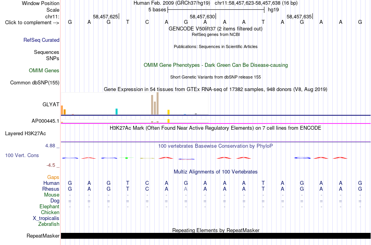371x245 pixels.
Task: Click the Rhesus species label
Action: [x=51, y=189]
